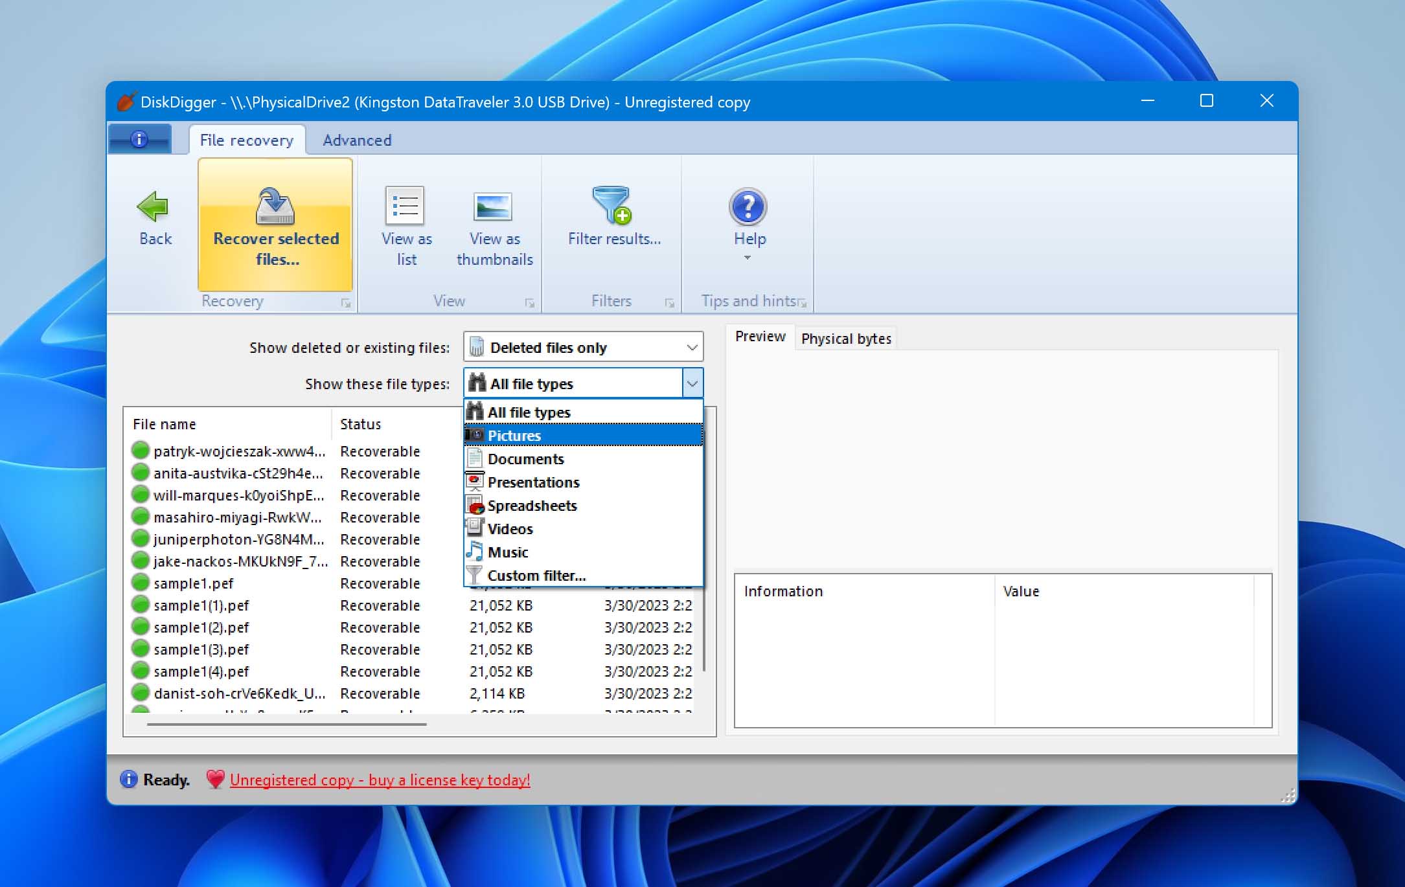Image resolution: width=1405 pixels, height=887 pixels.
Task: Click Unregistered copy buy license link
Action: pyautogui.click(x=380, y=780)
